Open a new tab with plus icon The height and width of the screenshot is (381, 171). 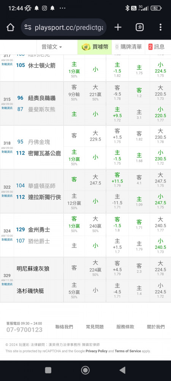(x=118, y=27)
